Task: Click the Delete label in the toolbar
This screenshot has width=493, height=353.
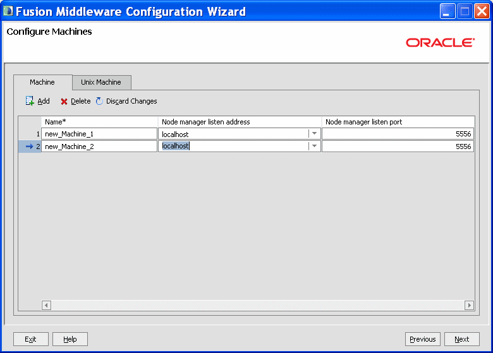Action: pyautogui.click(x=80, y=101)
